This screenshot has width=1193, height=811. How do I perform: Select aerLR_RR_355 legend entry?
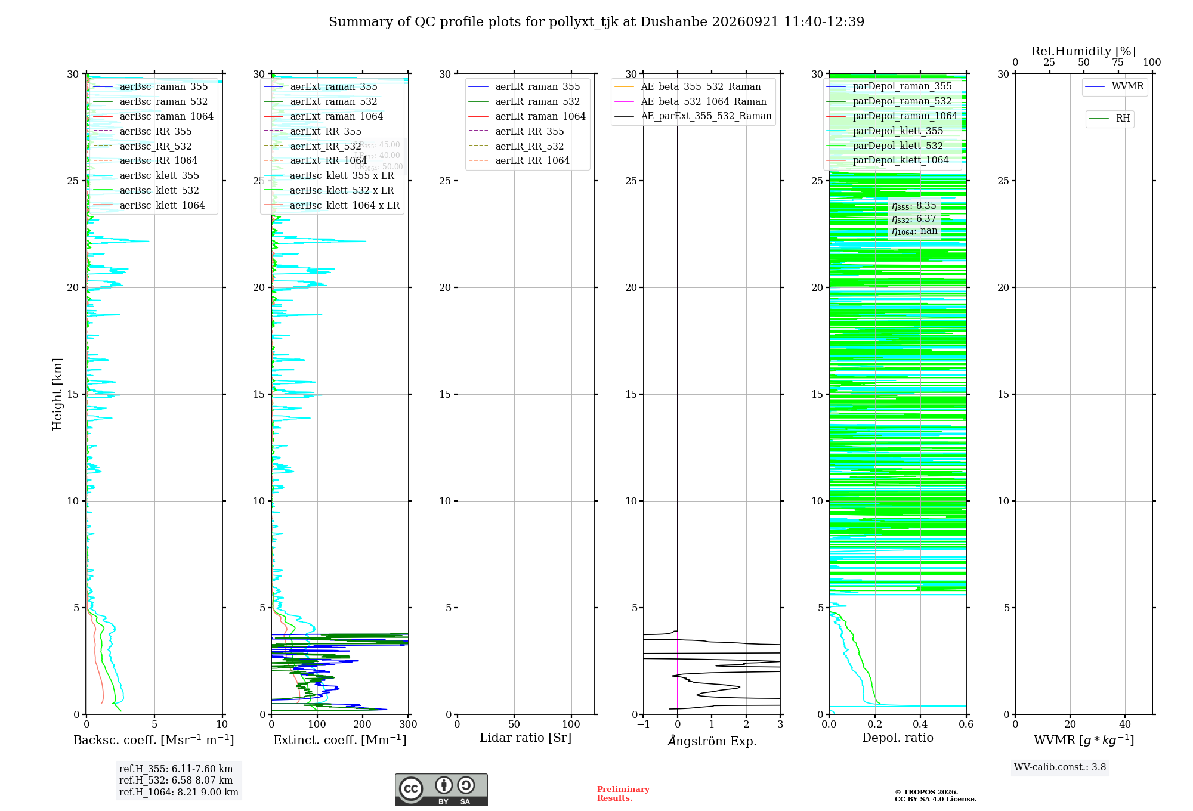pyautogui.click(x=517, y=132)
